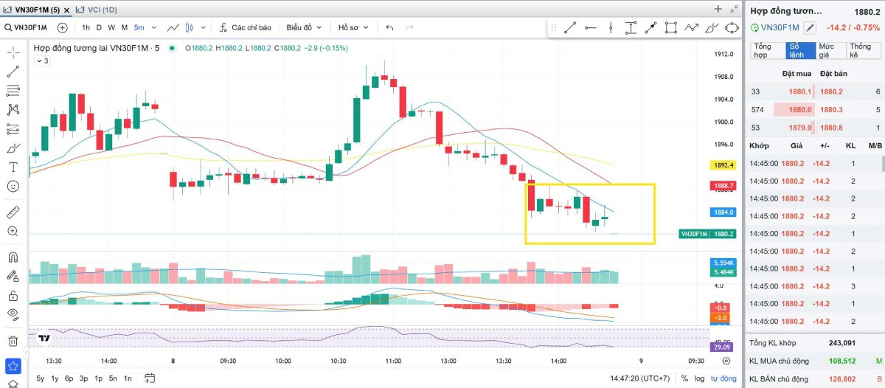Activate the zoom in tool
Viewport: 885px width, 388px height.
point(13,231)
